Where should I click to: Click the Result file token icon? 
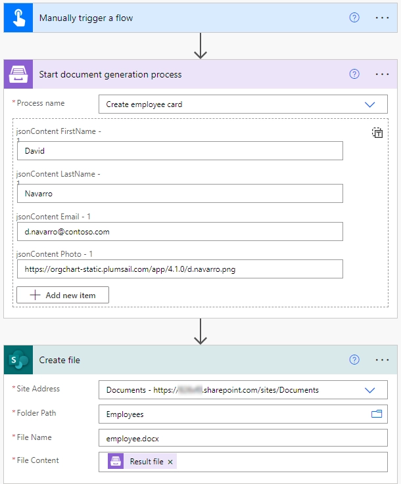[116, 461]
